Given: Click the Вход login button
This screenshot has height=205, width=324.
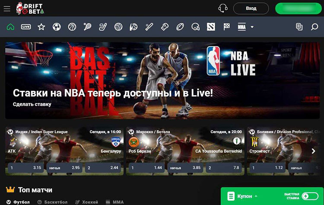Looking at the screenshot, I should (x=251, y=9).
